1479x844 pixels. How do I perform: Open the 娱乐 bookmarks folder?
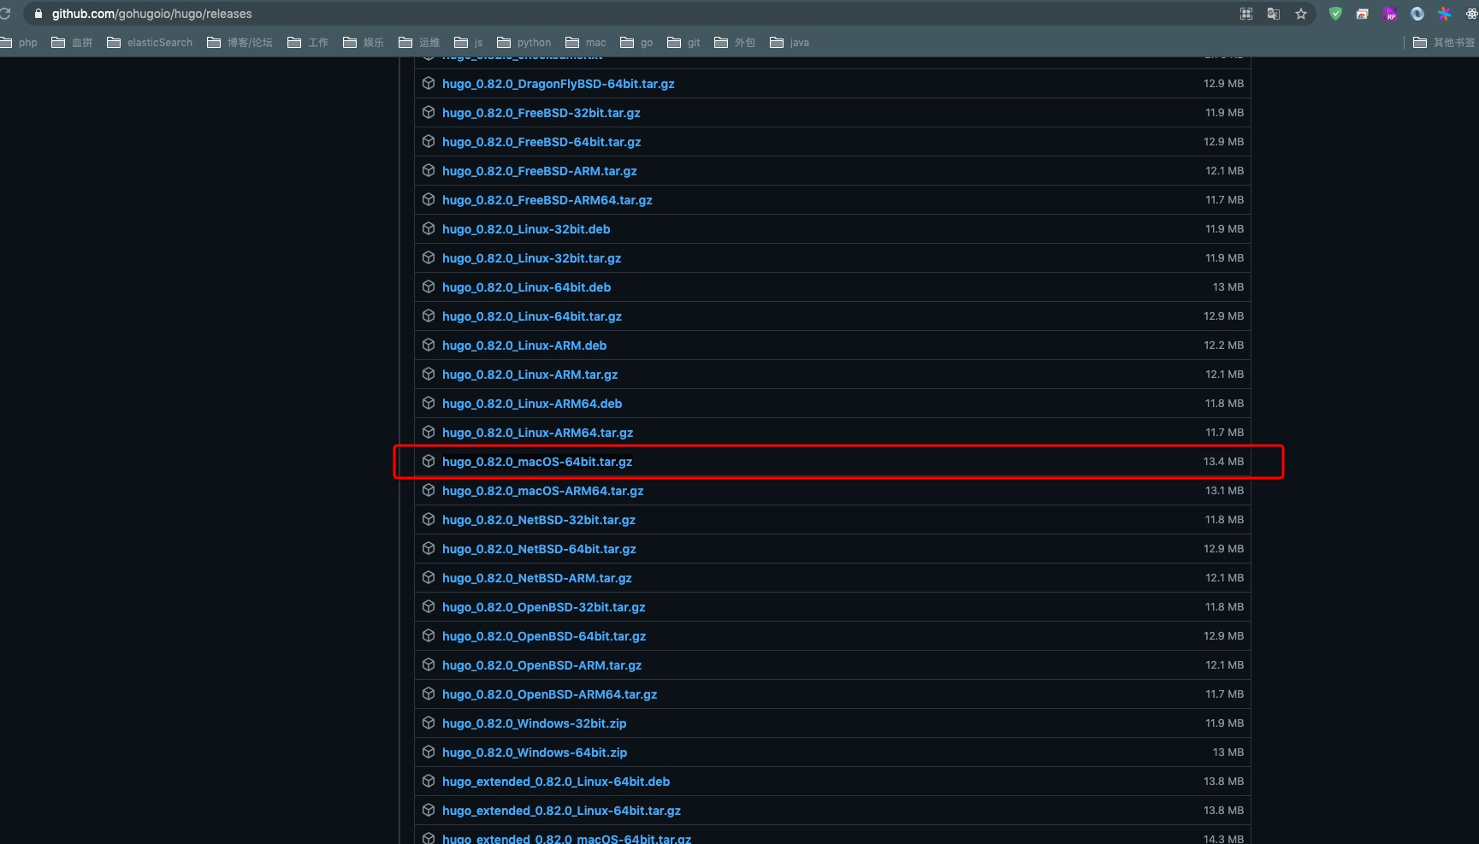[x=364, y=42]
